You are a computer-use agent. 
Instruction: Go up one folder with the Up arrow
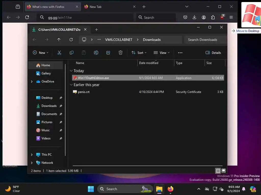tap(59, 40)
